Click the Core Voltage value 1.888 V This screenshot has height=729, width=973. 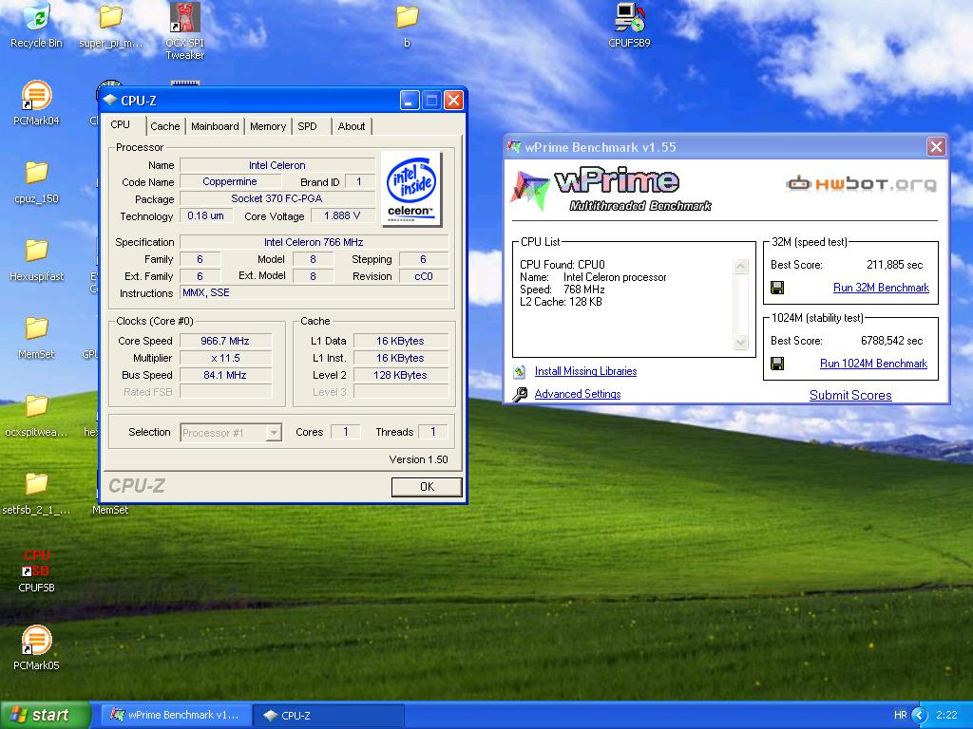[342, 215]
